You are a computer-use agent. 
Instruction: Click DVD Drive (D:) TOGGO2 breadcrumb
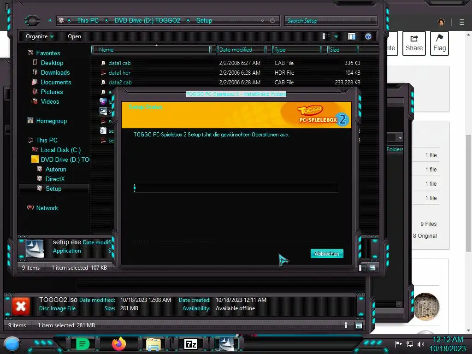[147, 20]
